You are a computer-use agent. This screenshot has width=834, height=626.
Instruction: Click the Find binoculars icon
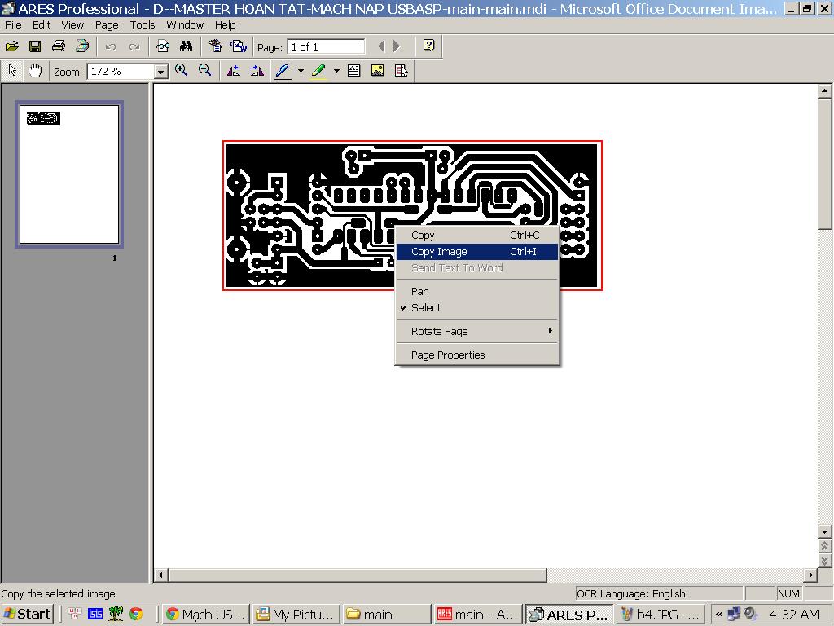point(186,46)
